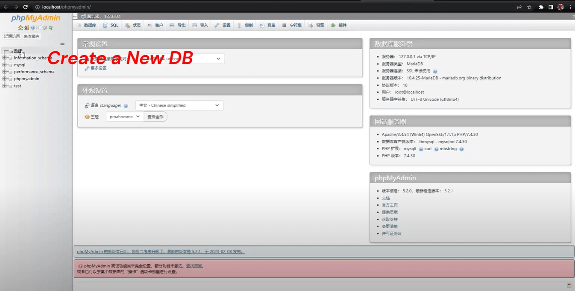Click the 查找原因 link in the red warning
Image resolution: width=575 pixels, height=291 pixels.
coord(194,266)
